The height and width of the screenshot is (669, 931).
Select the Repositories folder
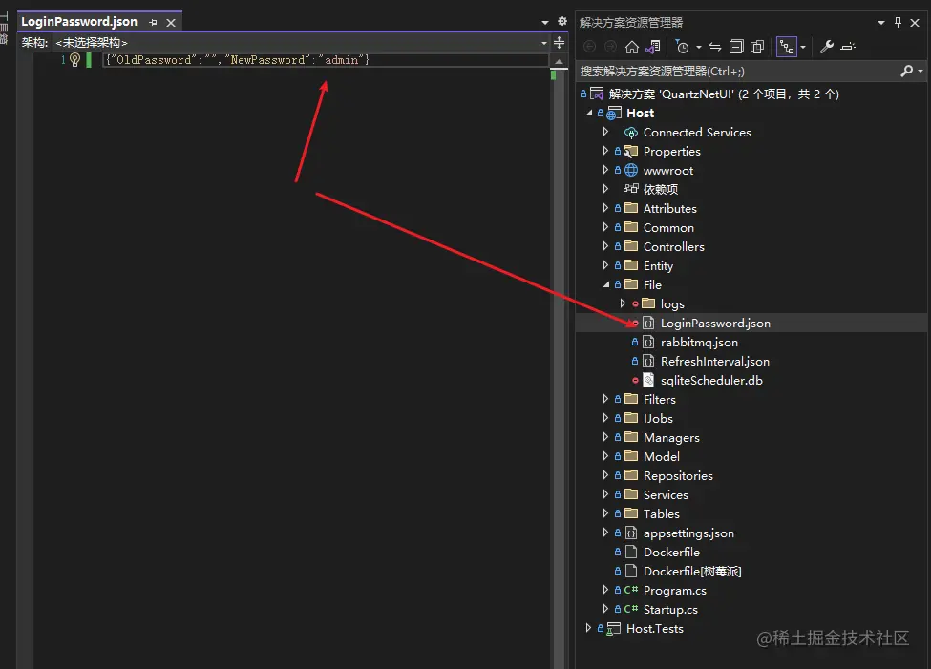(x=678, y=475)
